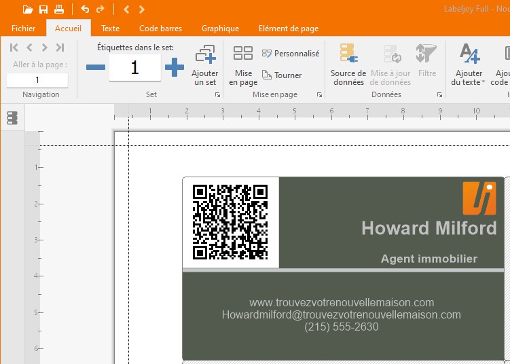Open Mise en page layout button

(x=243, y=65)
